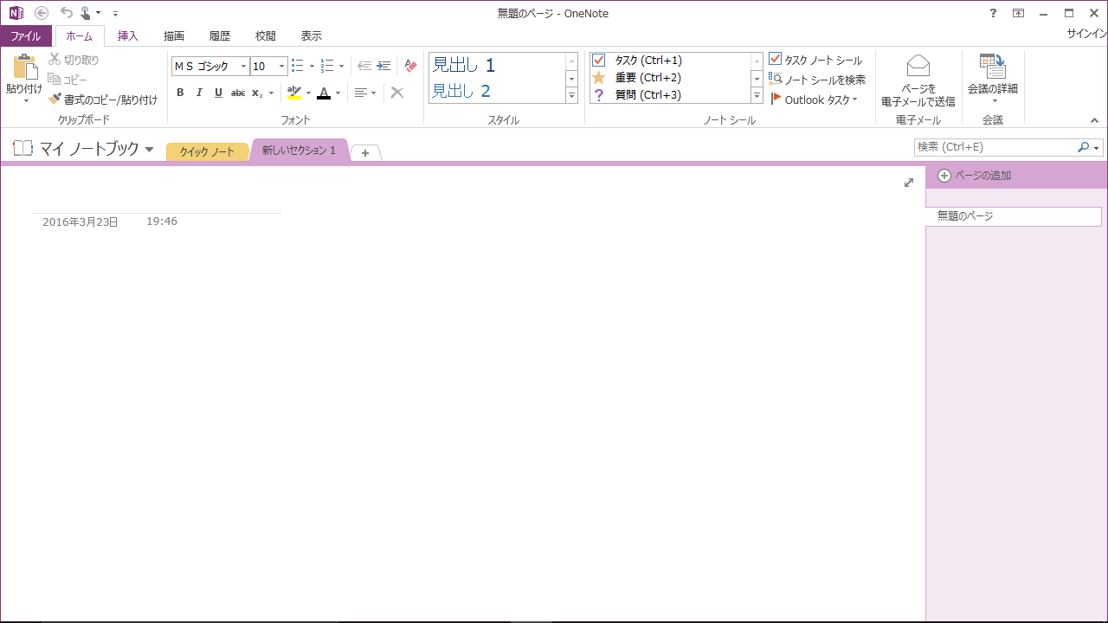This screenshot has width=1108, height=623.
Task: Switch to the Insert (挿入) tab
Action: 128,36
